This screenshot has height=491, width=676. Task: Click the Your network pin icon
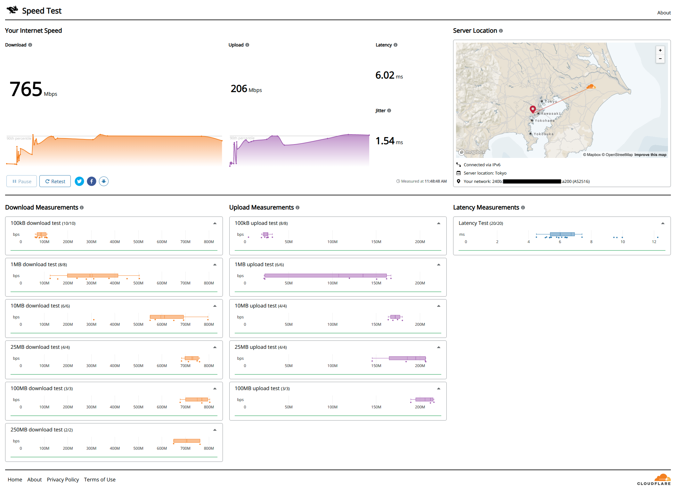[459, 181]
